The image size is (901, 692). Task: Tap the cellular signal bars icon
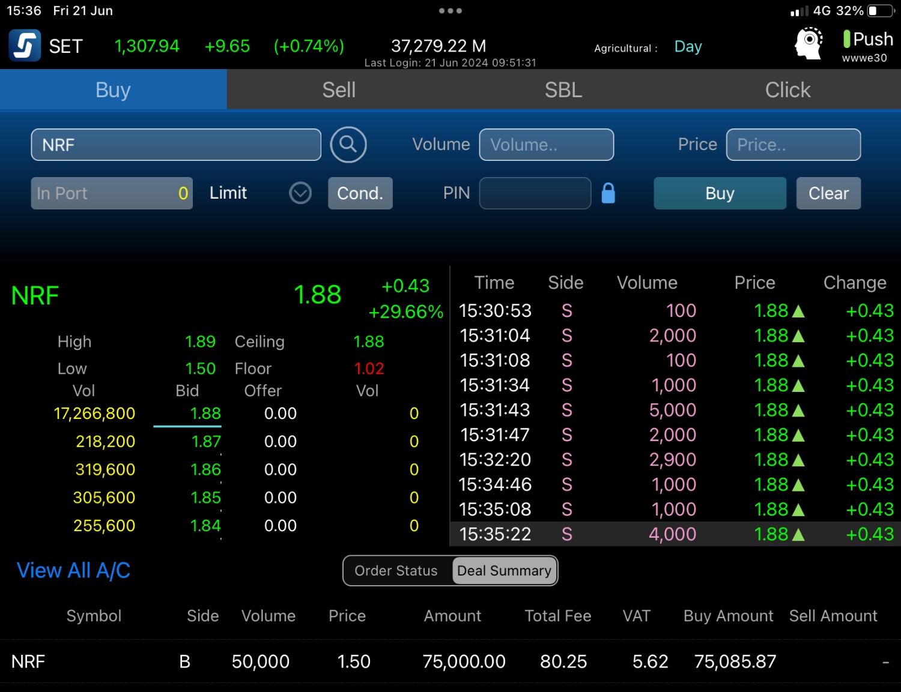coord(799,11)
